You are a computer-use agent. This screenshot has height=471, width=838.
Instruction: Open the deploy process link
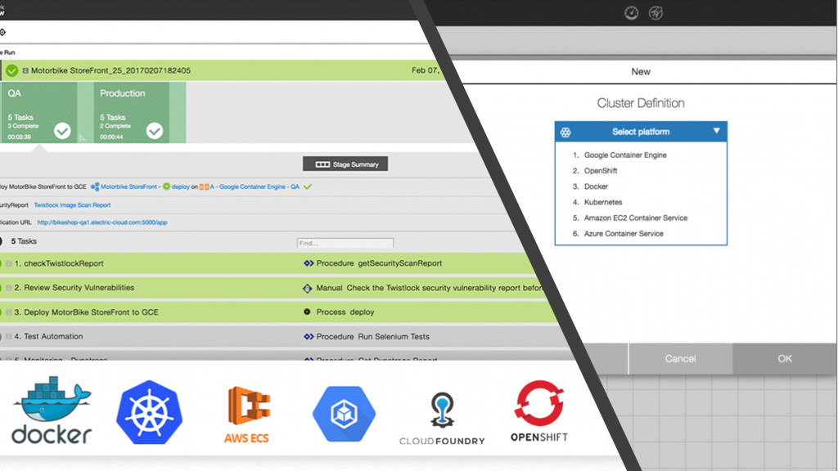pos(181,187)
